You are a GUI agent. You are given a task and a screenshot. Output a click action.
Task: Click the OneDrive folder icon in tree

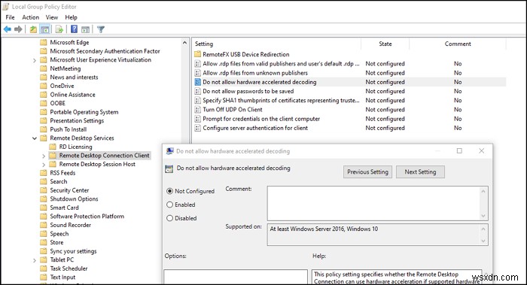(44, 86)
